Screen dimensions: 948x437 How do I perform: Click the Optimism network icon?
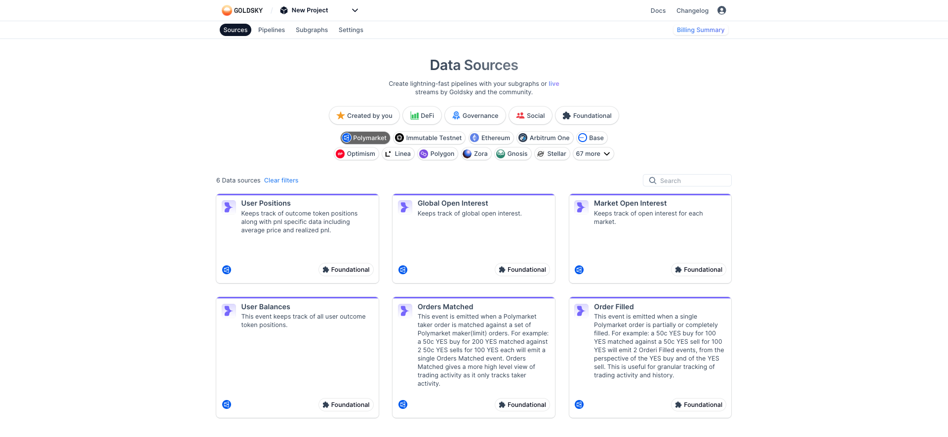click(x=341, y=154)
